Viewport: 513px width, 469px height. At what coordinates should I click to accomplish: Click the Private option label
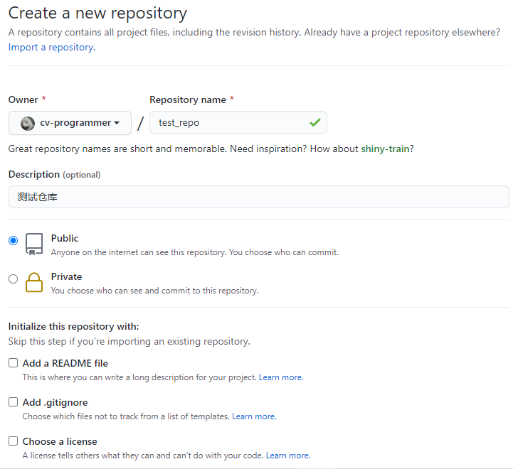point(66,276)
